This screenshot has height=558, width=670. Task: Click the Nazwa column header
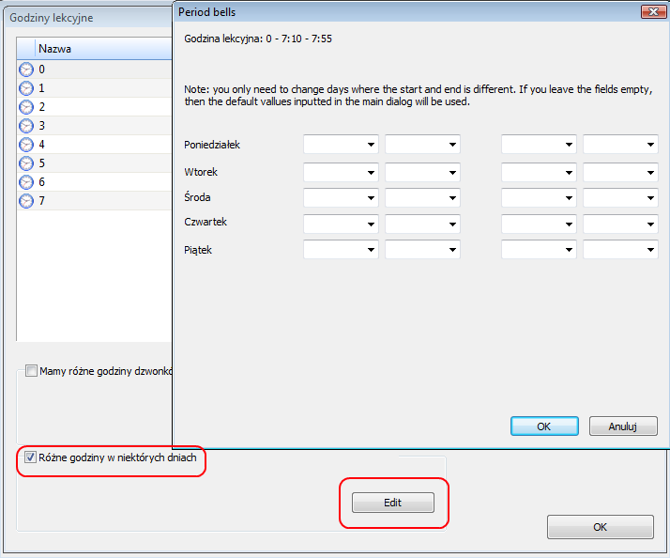tap(103, 49)
